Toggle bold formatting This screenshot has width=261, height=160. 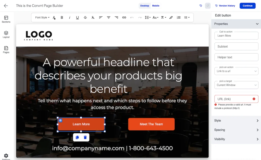[62, 17]
